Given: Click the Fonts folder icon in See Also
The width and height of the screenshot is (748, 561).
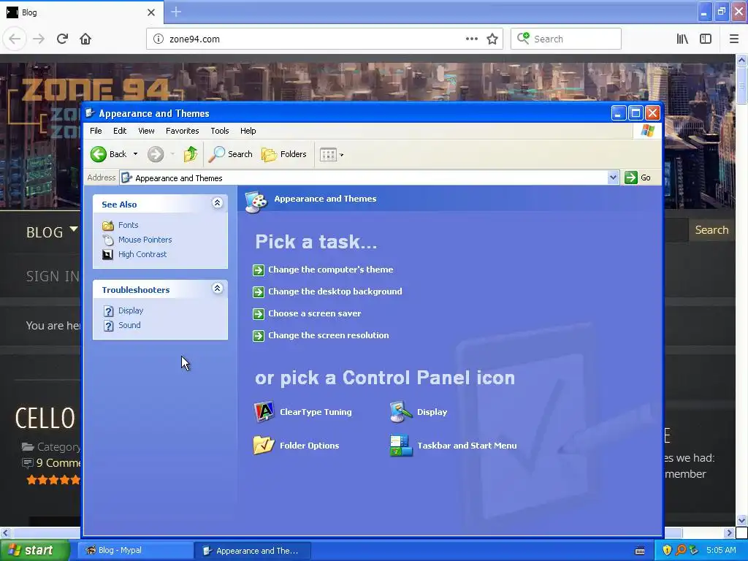Looking at the screenshot, I should 108,225.
